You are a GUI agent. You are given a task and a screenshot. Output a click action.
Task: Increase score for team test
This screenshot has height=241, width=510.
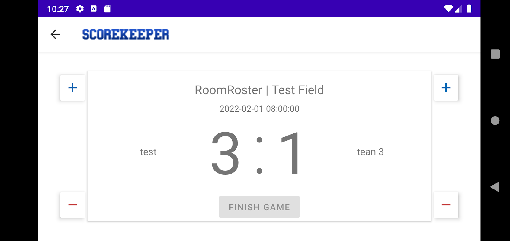(72, 88)
